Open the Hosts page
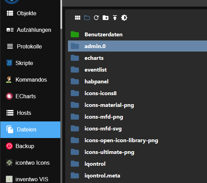207x183 pixels. tap(24, 113)
